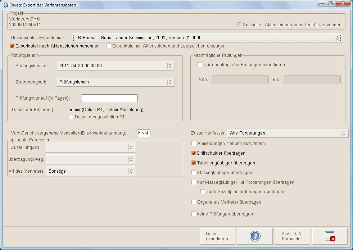The height and width of the screenshot is (250, 353).
Task: Click Daten exportieren button
Action: pyautogui.click(x=217, y=236)
